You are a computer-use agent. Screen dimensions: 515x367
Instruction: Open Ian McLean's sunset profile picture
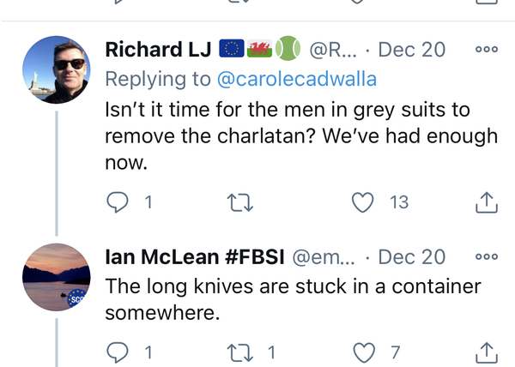point(56,276)
